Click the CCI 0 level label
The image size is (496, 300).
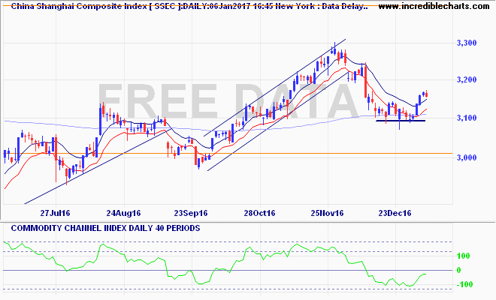[x=458, y=270]
